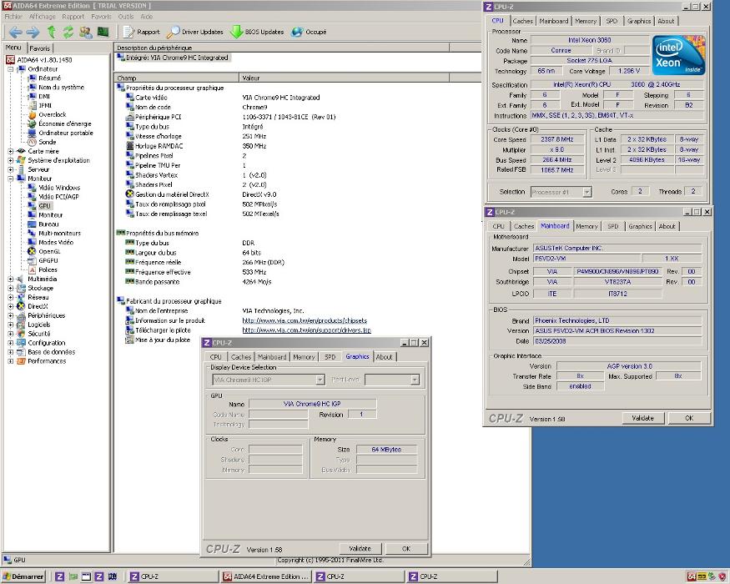Click the Occupé globe toolbar item
730x584 pixels.
click(x=310, y=33)
